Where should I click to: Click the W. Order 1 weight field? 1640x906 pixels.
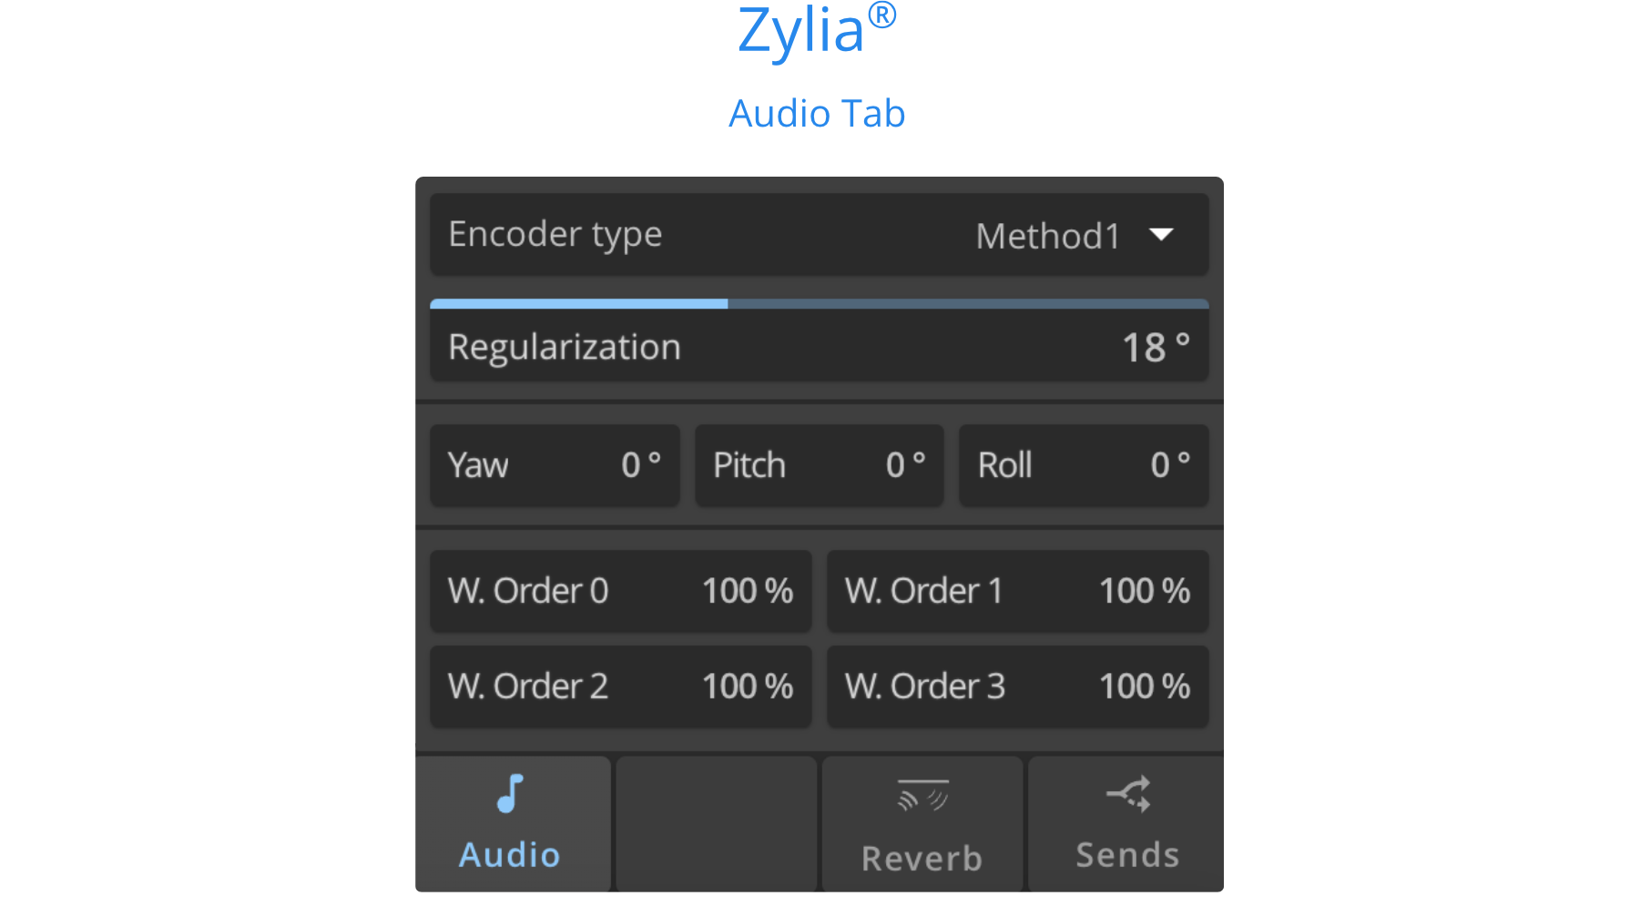[1017, 591]
